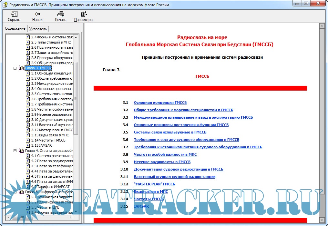Follow the Несение радиовахты в ГМССБ link
This screenshot has height=226, width=328.
[162, 162]
